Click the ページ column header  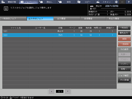(x=72, y=28)
